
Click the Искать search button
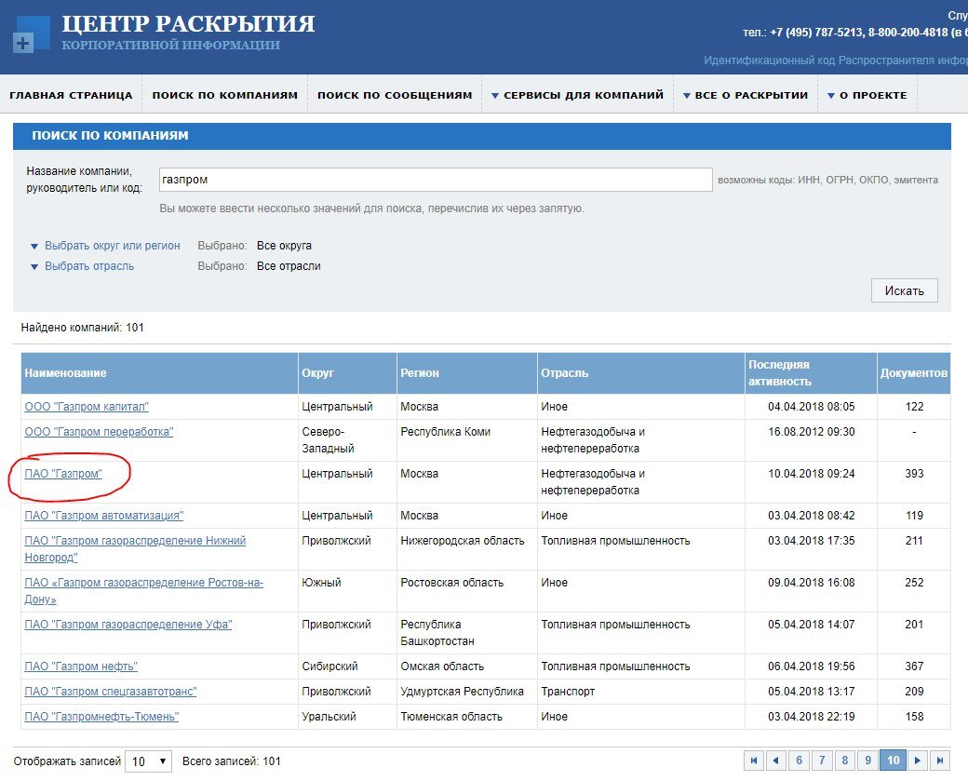click(903, 290)
